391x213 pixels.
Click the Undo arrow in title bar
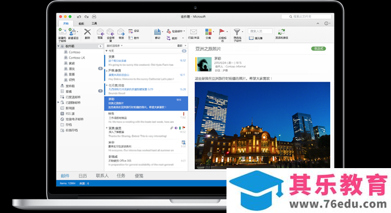pyautogui.click(x=79, y=16)
